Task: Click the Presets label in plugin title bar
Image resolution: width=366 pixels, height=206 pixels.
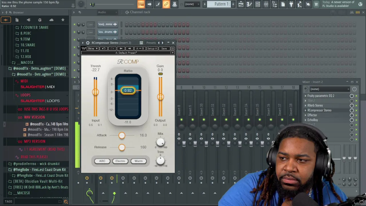Action: coord(151,43)
